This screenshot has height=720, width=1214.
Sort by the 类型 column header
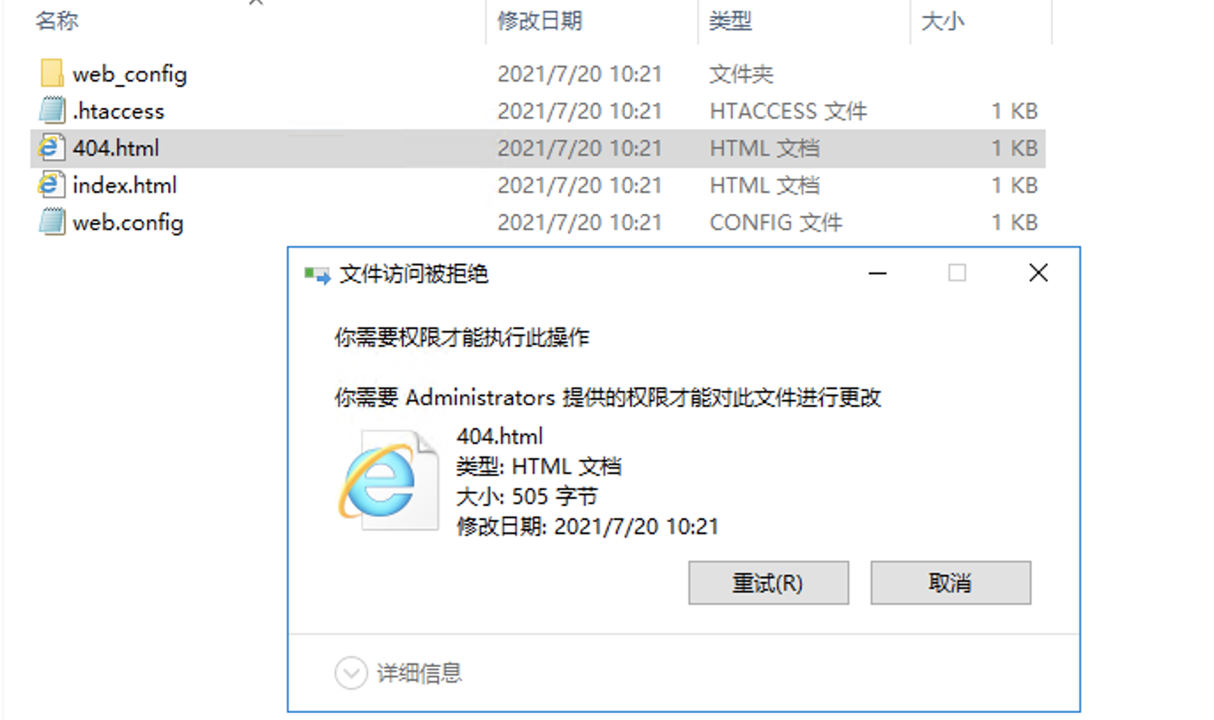pos(730,21)
